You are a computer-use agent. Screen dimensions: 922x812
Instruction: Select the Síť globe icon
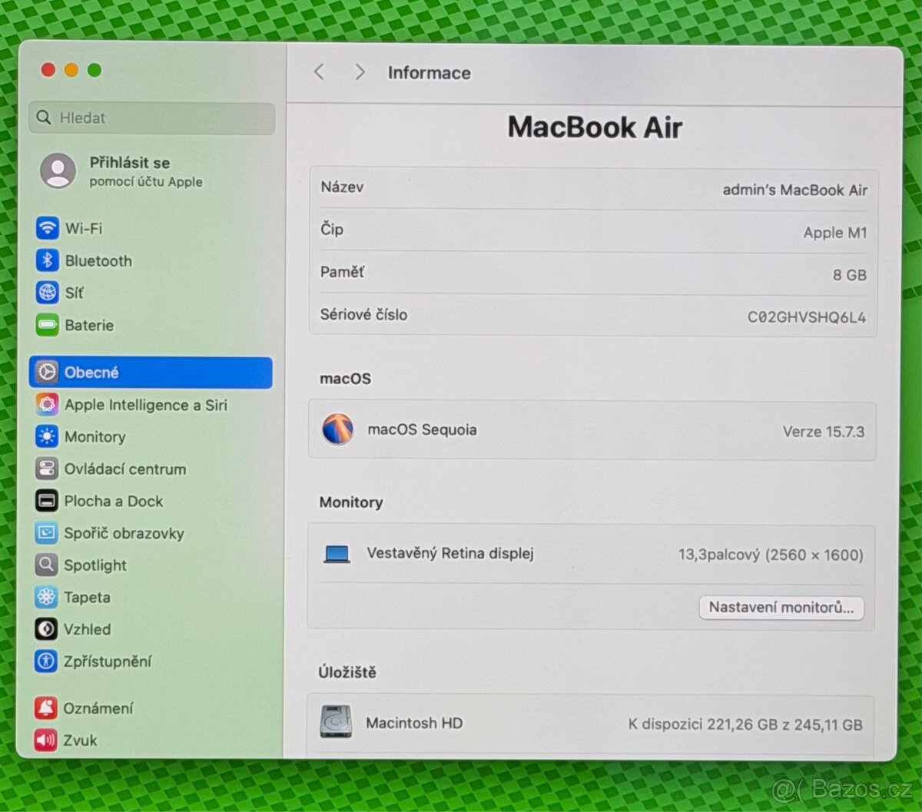[x=48, y=293]
